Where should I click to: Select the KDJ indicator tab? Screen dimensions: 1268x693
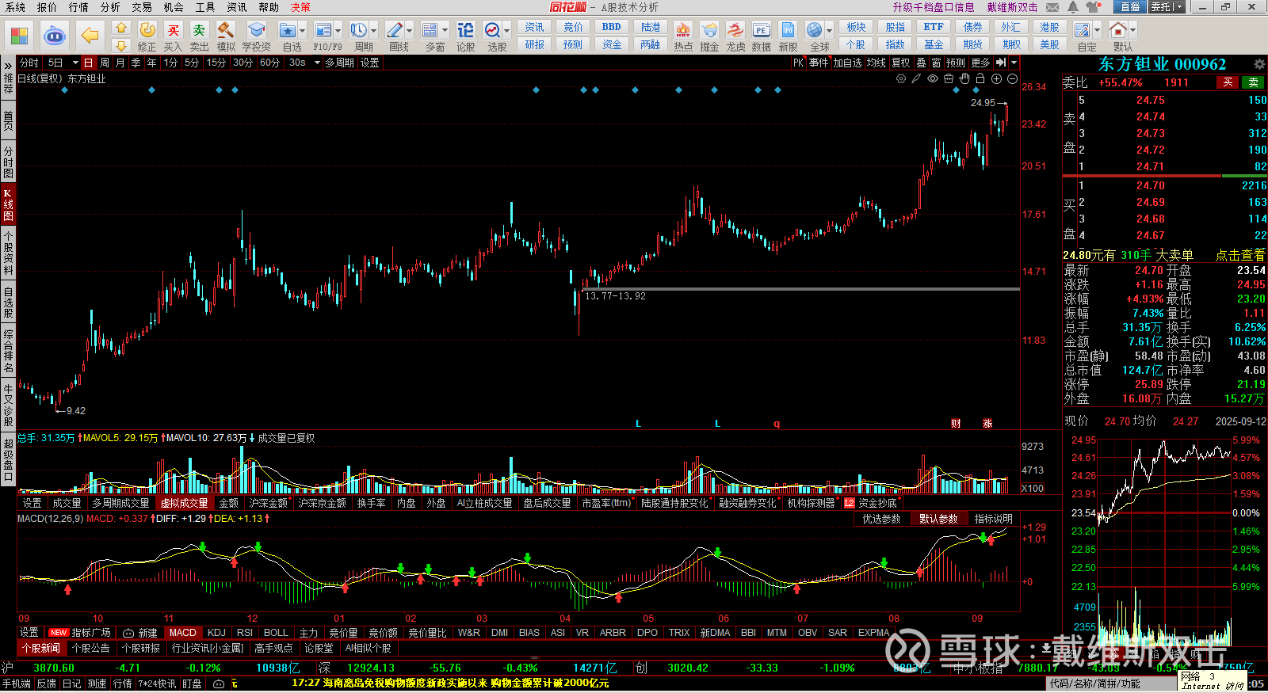216,633
